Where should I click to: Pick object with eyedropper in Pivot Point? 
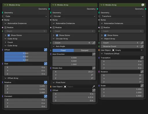pos(94,87)
